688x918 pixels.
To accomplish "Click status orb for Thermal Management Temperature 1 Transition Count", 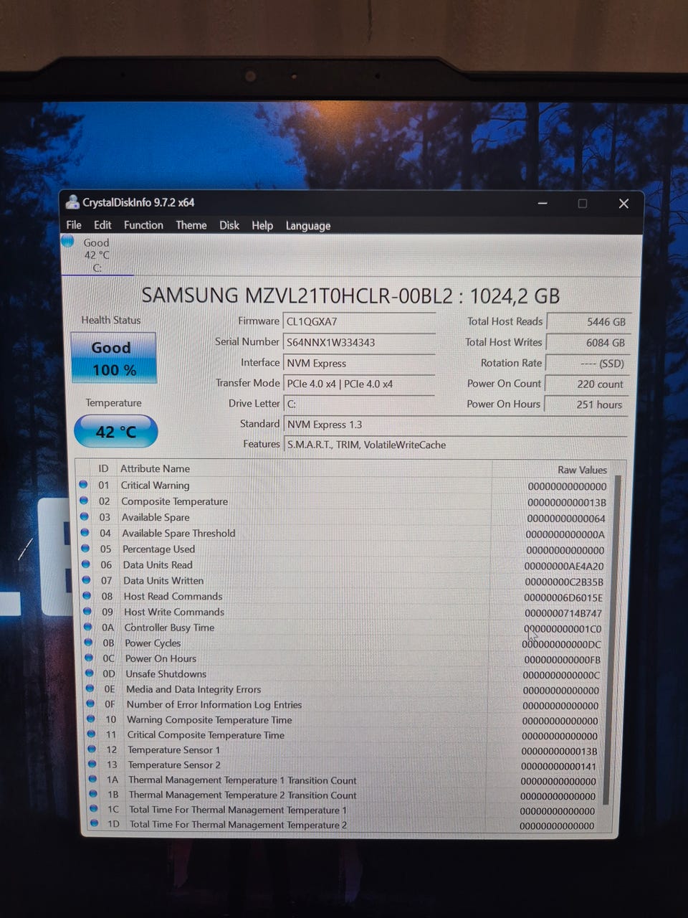I will 92,779.
